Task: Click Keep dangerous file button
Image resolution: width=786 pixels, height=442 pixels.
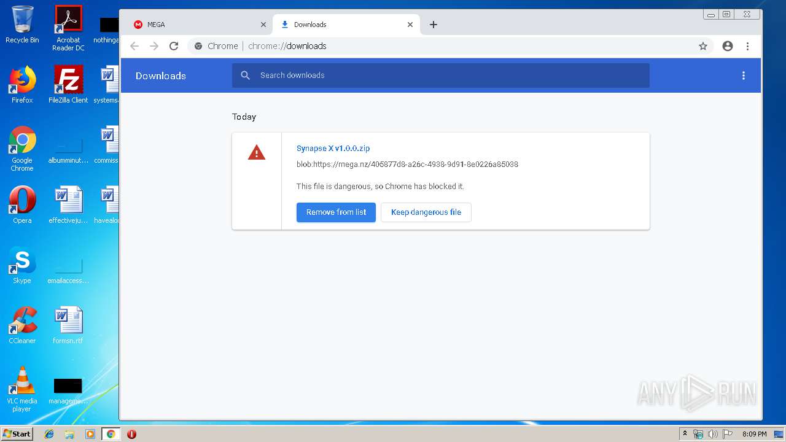Action: [x=426, y=212]
